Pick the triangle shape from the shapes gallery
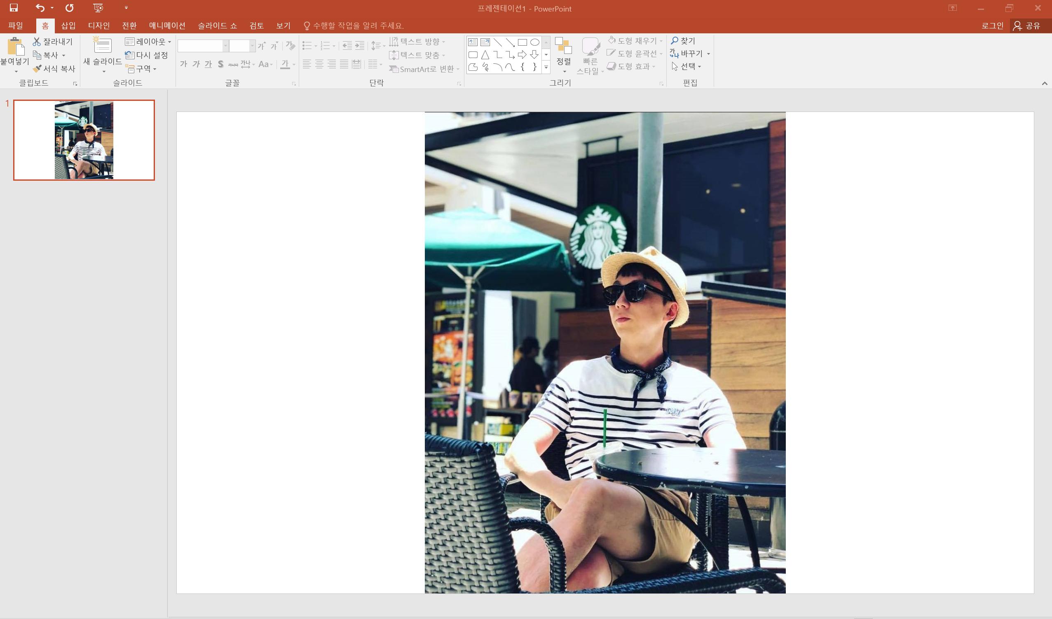 click(x=485, y=55)
